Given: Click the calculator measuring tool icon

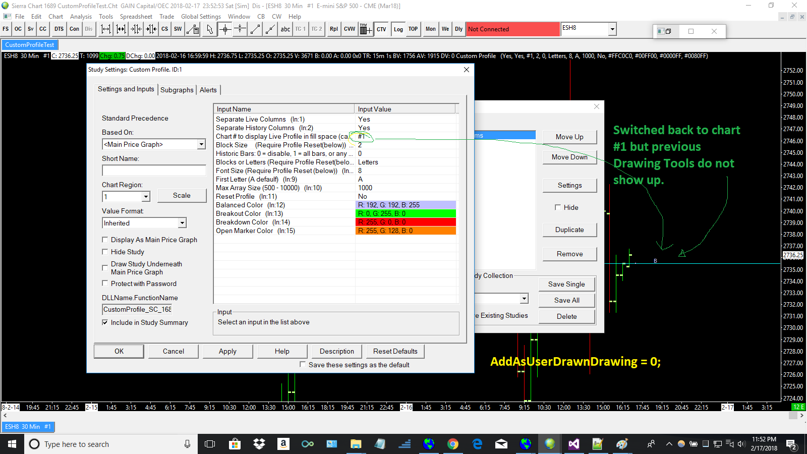Looking at the screenshot, I should [193, 29].
